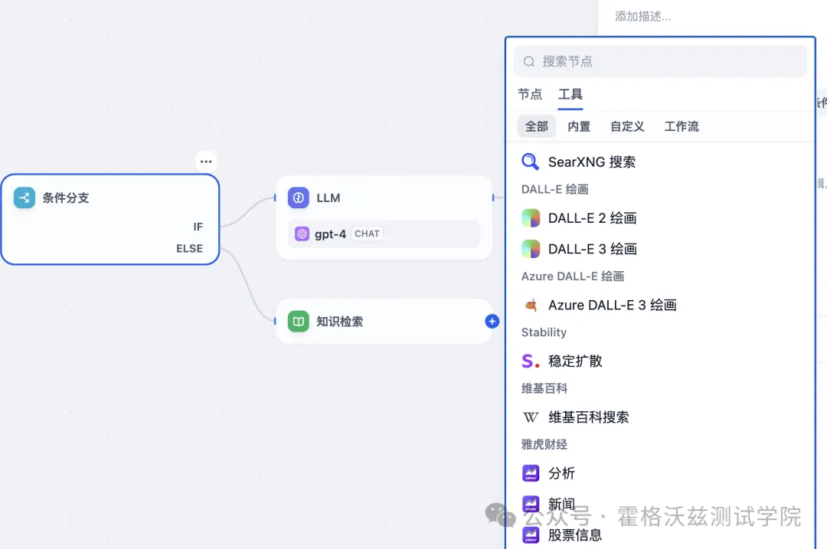Viewport: 827px width, 549px height.
Task: Select the SearXNG 搜索 tool icon
Action: pyautogui.click(x=530, y=162)
